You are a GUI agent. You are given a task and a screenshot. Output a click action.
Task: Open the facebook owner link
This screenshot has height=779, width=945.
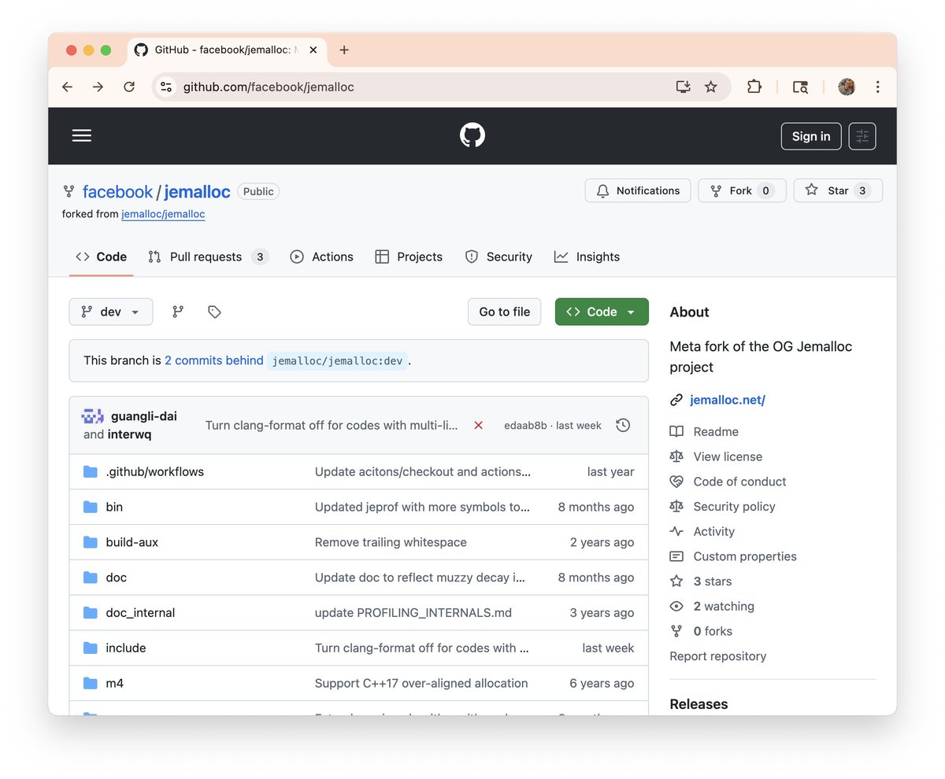tap(117, 191)
